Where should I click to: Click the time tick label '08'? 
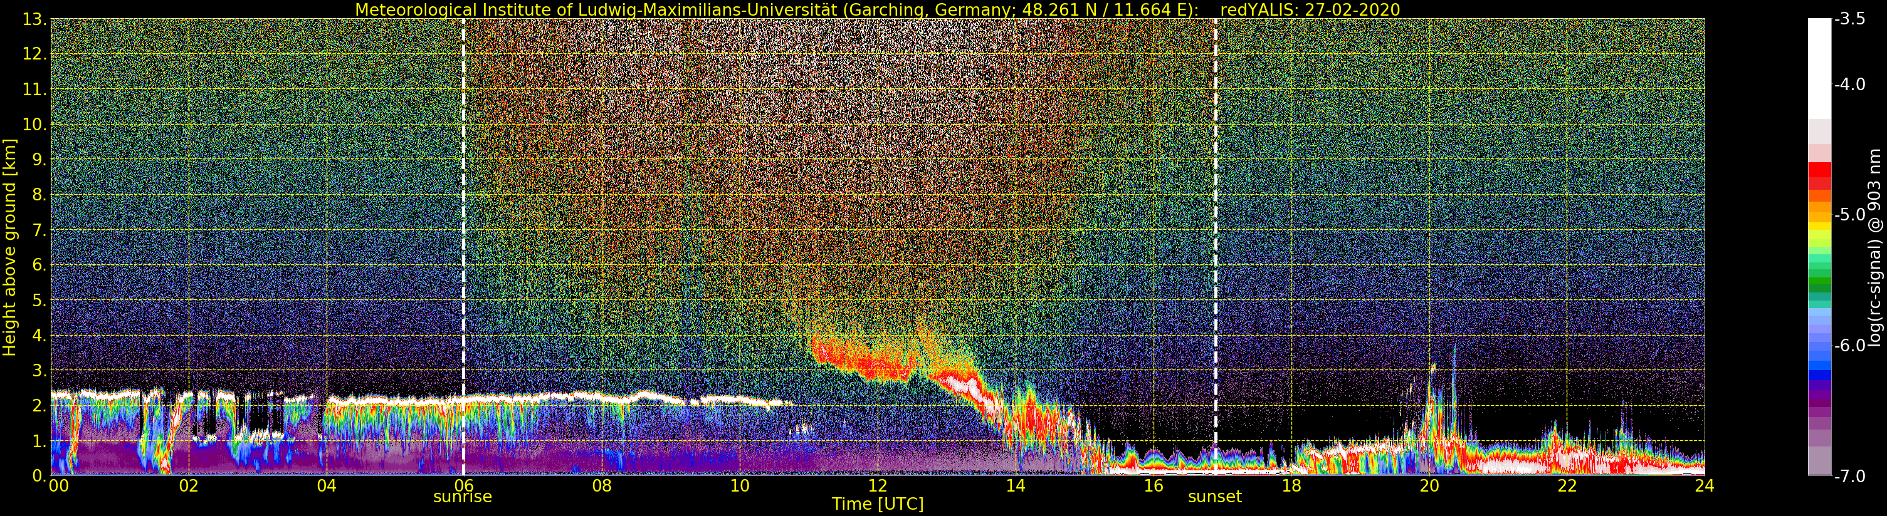click(x=602, y=486)
